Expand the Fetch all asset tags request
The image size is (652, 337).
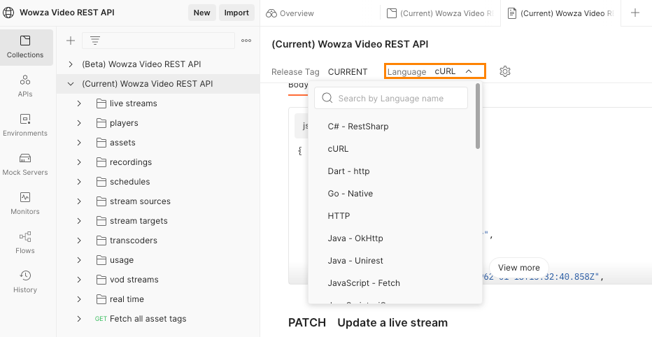pyautogui.click(x=79, y=319)
